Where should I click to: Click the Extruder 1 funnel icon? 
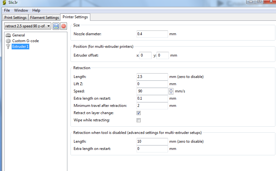pyautogui.click(x=8, y=47)
